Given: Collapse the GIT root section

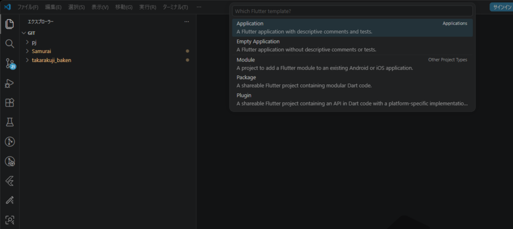Looking at the screenshot, I should 31,33.
